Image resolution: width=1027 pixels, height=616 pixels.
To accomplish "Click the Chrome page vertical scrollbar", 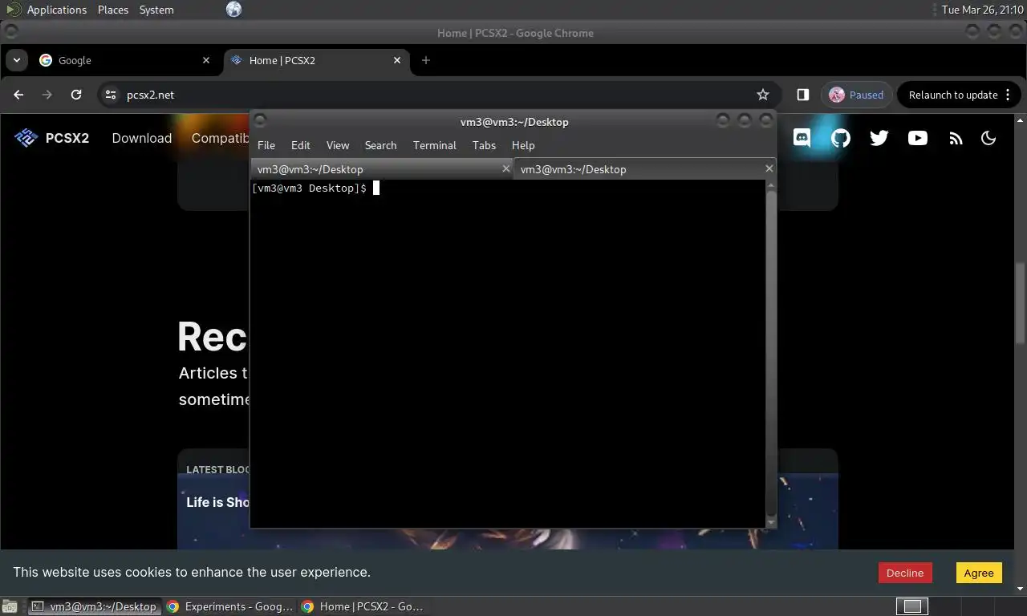I will pos(1021,305).
